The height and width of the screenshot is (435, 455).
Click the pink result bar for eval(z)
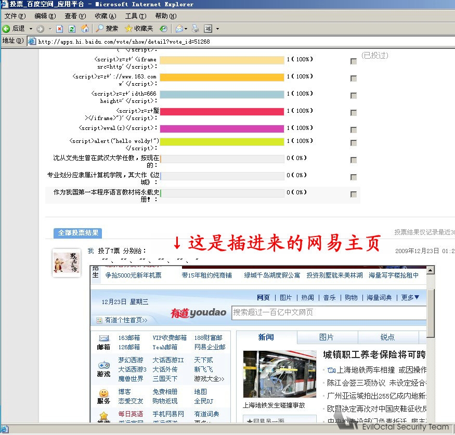[222, 128]
